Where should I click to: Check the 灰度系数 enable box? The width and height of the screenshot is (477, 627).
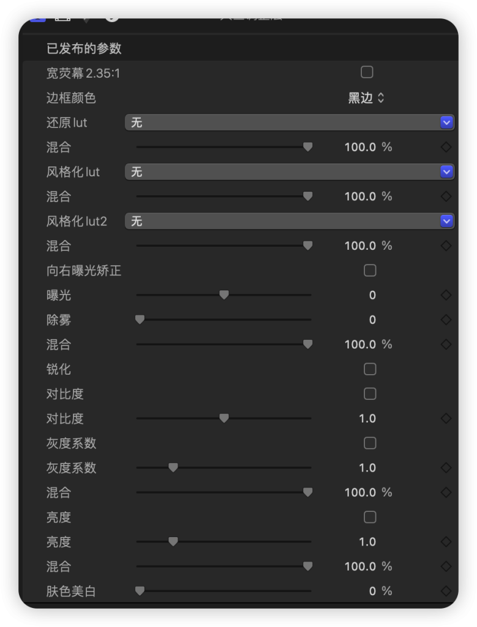[370, 443]
